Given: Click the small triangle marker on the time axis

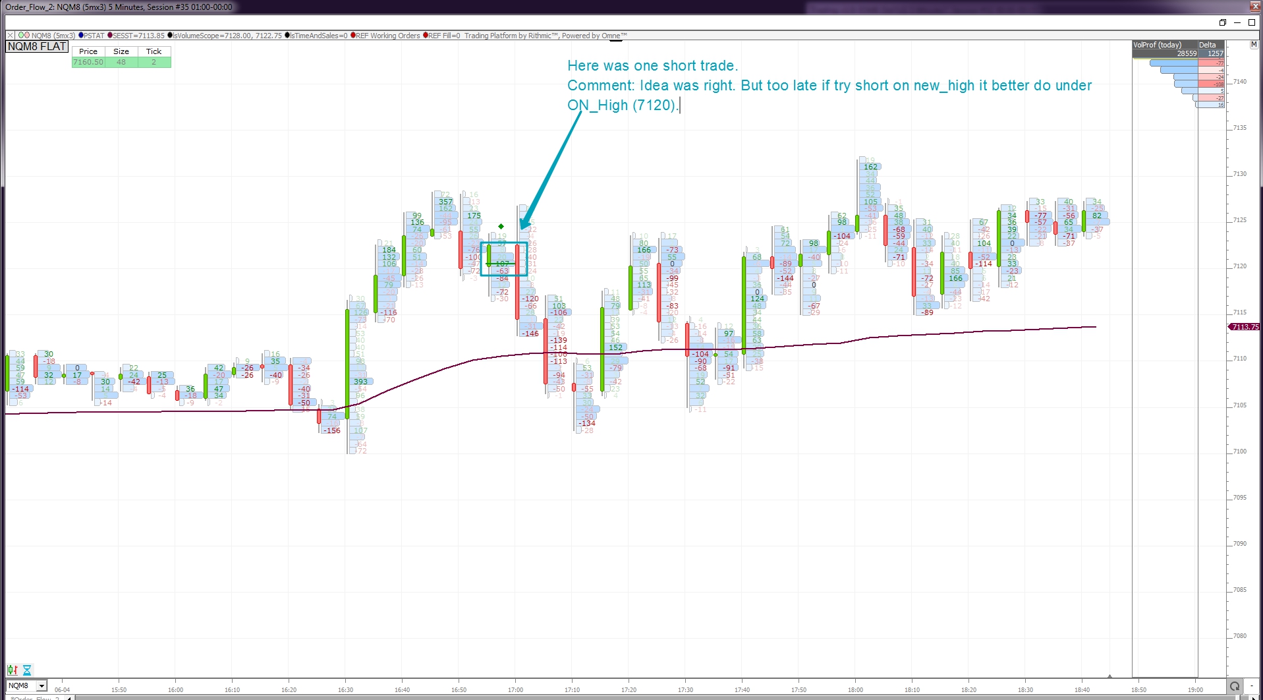Looking at the screenshot, I should (1110, 676).
